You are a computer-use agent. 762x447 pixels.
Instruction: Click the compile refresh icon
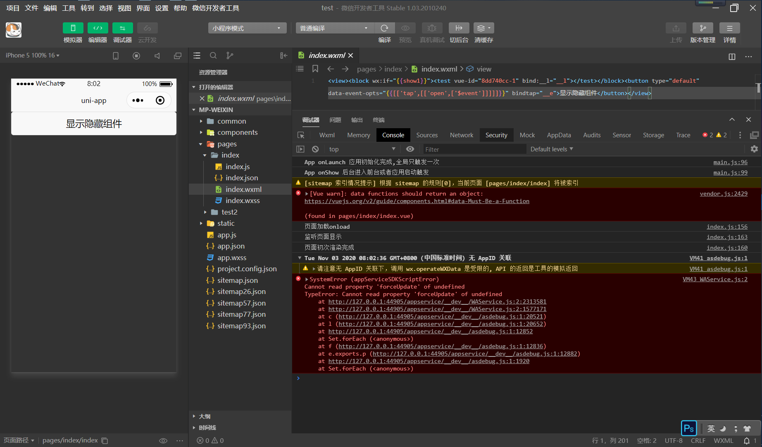pyautogui.click(x=384, y=28)
